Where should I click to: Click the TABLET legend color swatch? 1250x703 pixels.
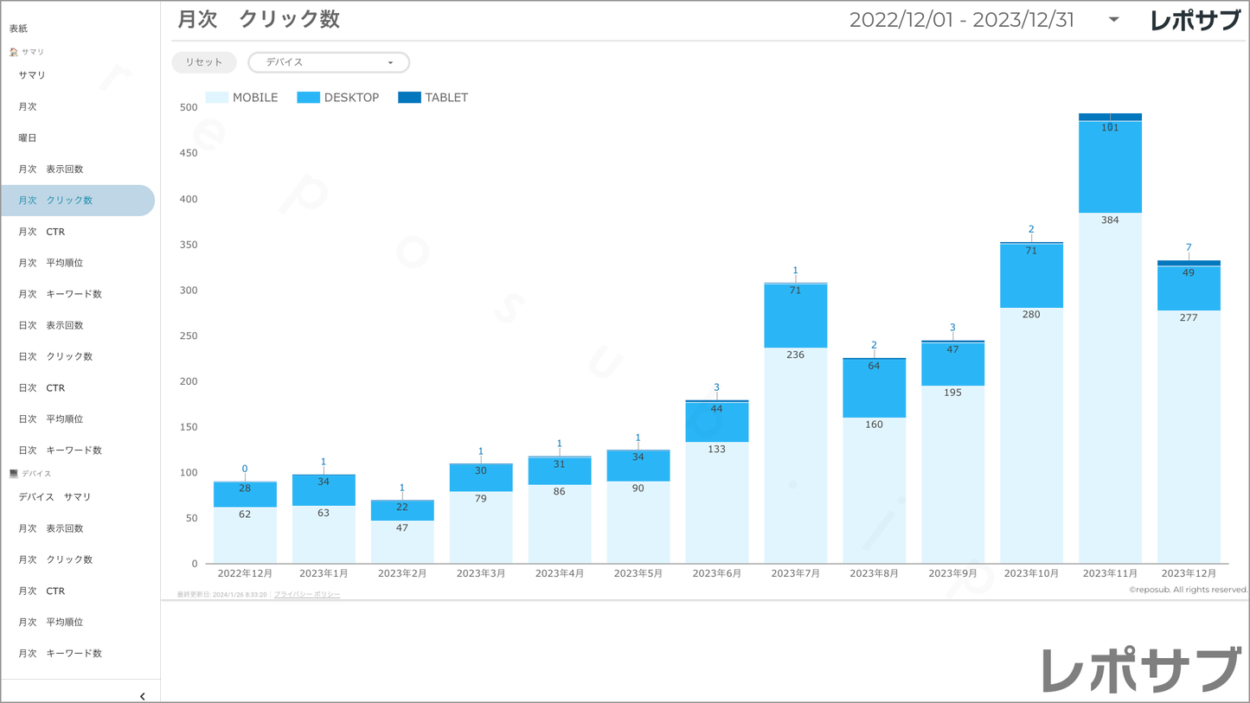coord(409,98)
